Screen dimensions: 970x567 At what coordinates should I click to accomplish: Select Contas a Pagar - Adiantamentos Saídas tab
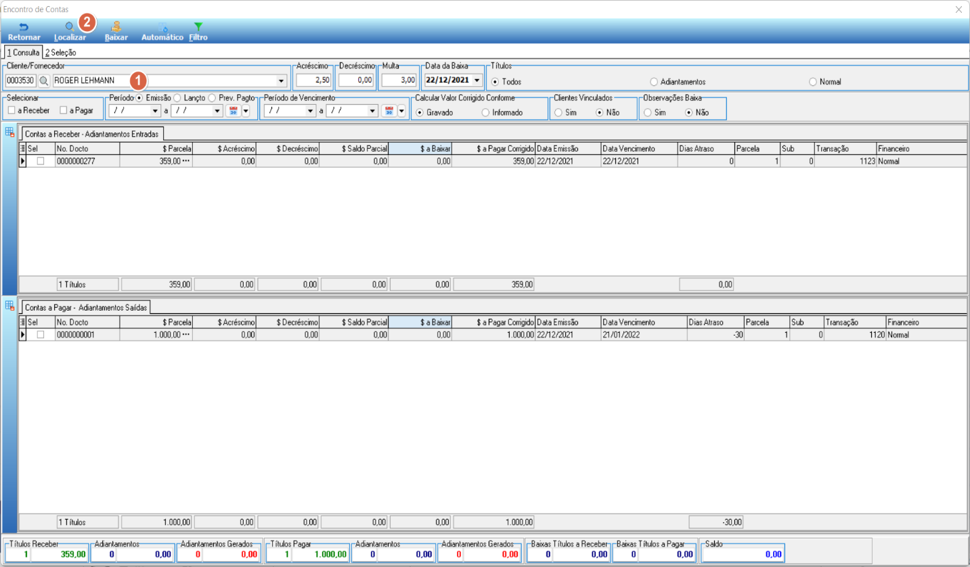tap(85, 308)
